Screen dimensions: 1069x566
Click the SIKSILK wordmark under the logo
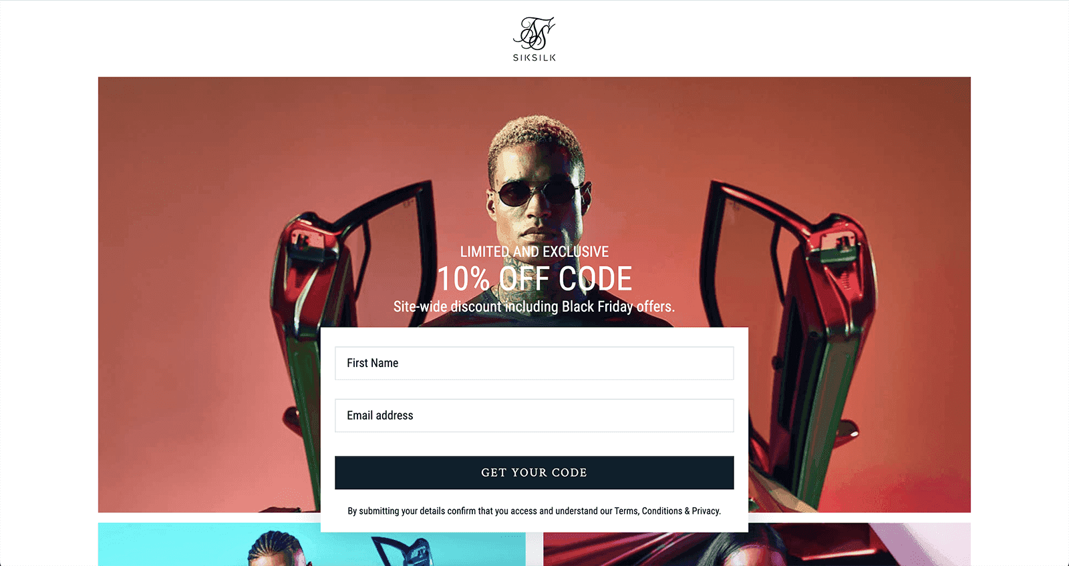(534, 58)
